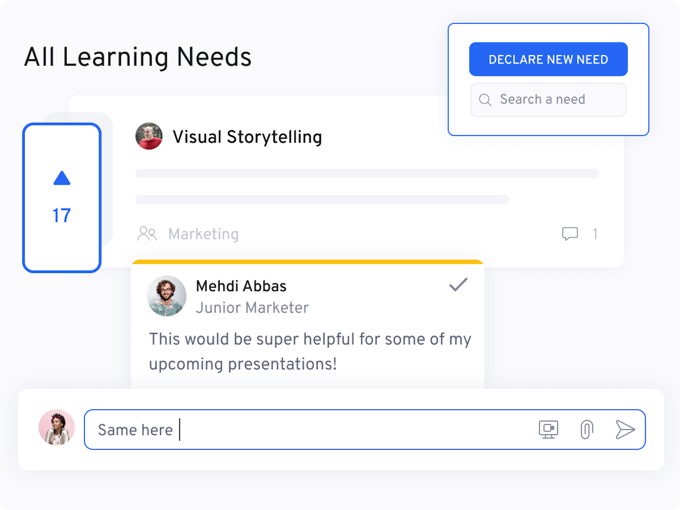680x510 pixels.
Task: Click the search magnifier icon
Action: [x=485, y=99]
